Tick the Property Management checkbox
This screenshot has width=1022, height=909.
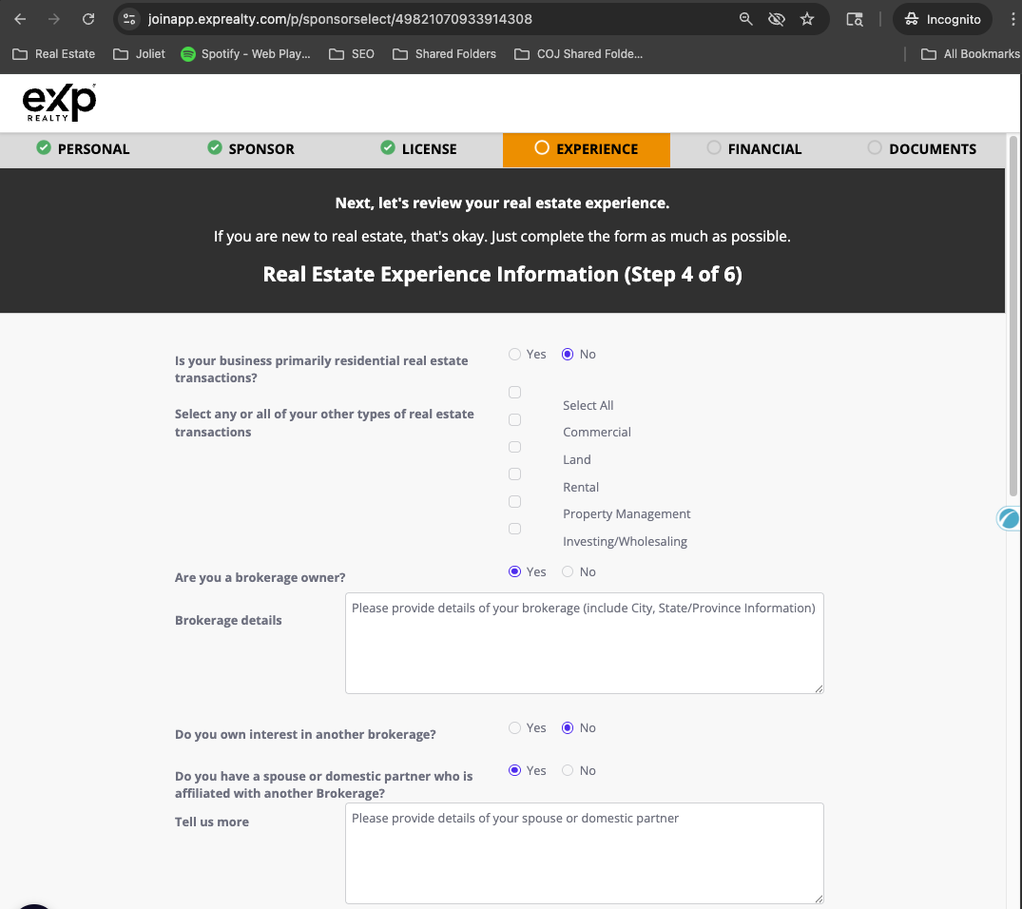coord(514,501)
